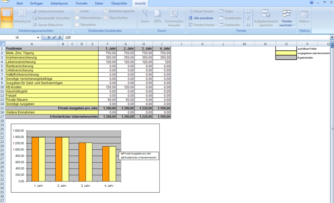Click the insert function fx icon

point(60,37)
